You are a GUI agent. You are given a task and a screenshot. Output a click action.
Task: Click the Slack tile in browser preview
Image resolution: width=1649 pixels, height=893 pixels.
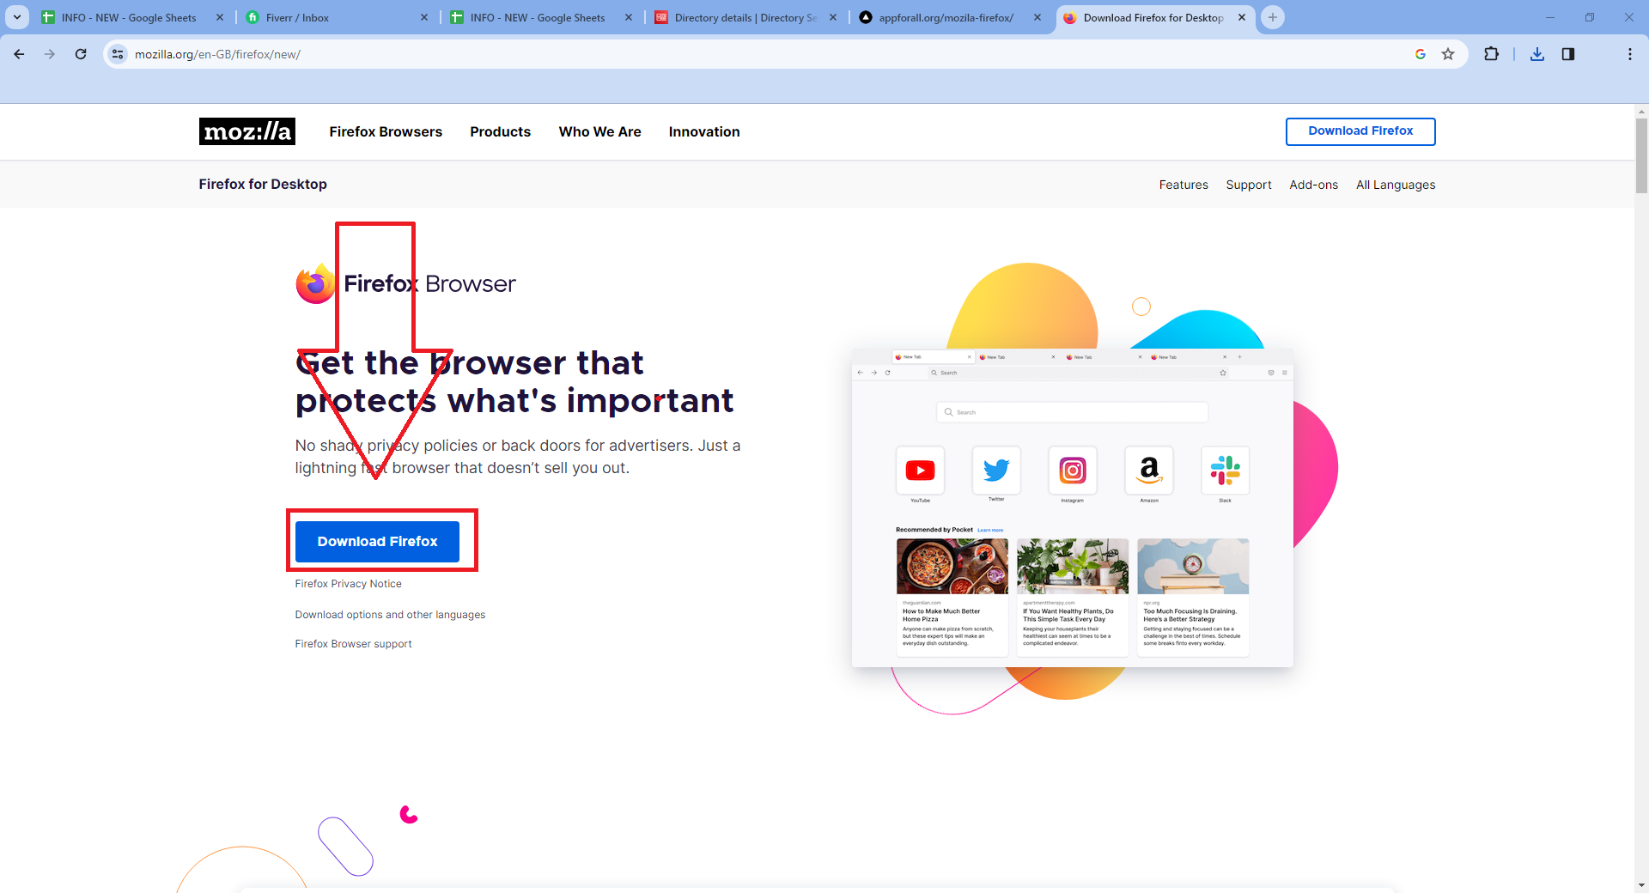coord(1226,471)
